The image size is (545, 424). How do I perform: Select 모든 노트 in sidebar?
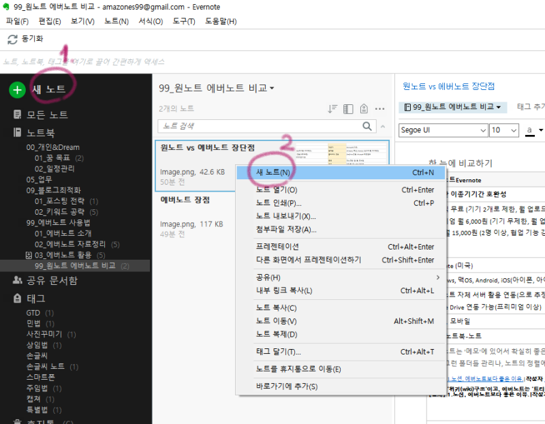[x=47, y=115]
